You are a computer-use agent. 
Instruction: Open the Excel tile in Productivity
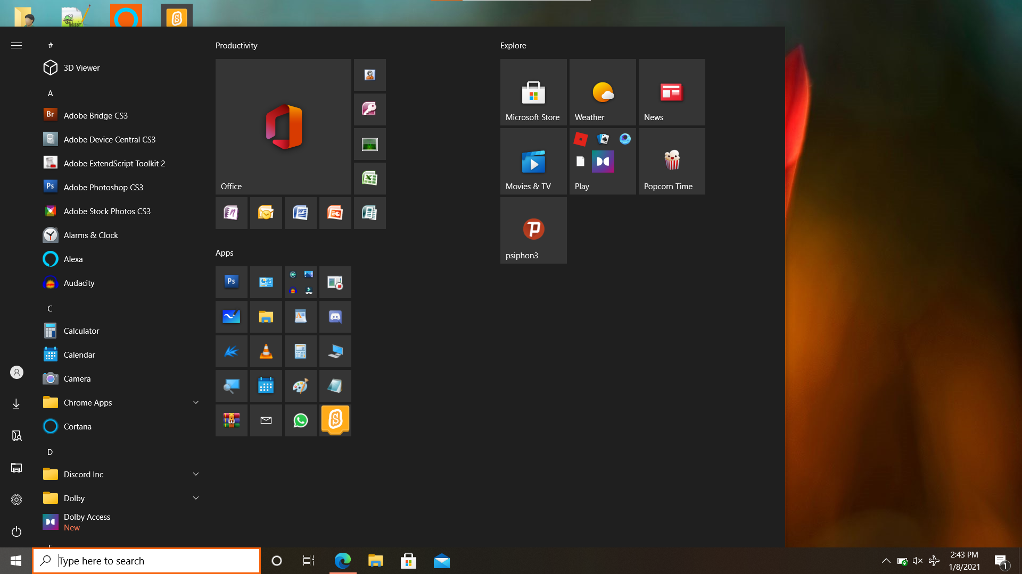pyautogui.click(x=370, y=179)
